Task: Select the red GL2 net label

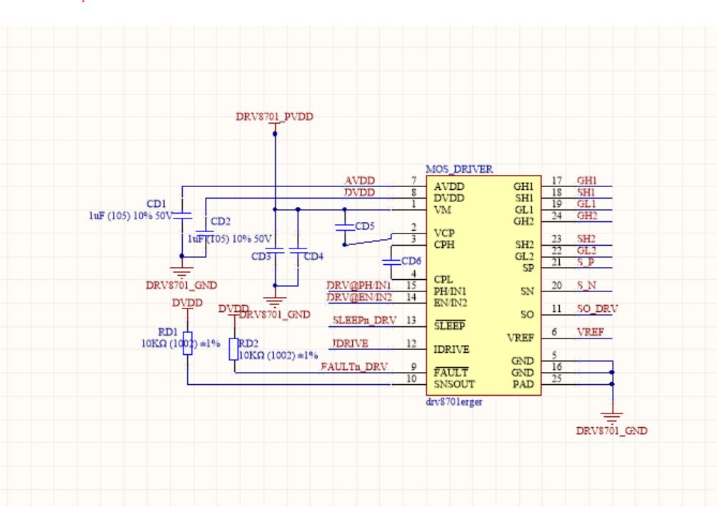Action: 587,251
